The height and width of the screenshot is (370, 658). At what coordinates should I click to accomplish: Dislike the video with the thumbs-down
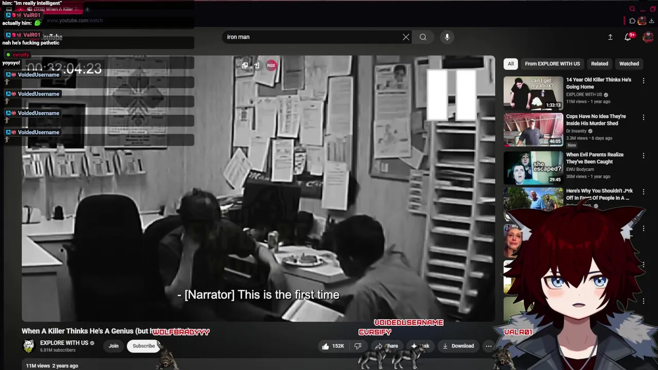358,346
